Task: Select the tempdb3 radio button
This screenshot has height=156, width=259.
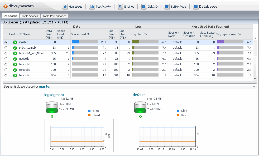Action: 6,64
